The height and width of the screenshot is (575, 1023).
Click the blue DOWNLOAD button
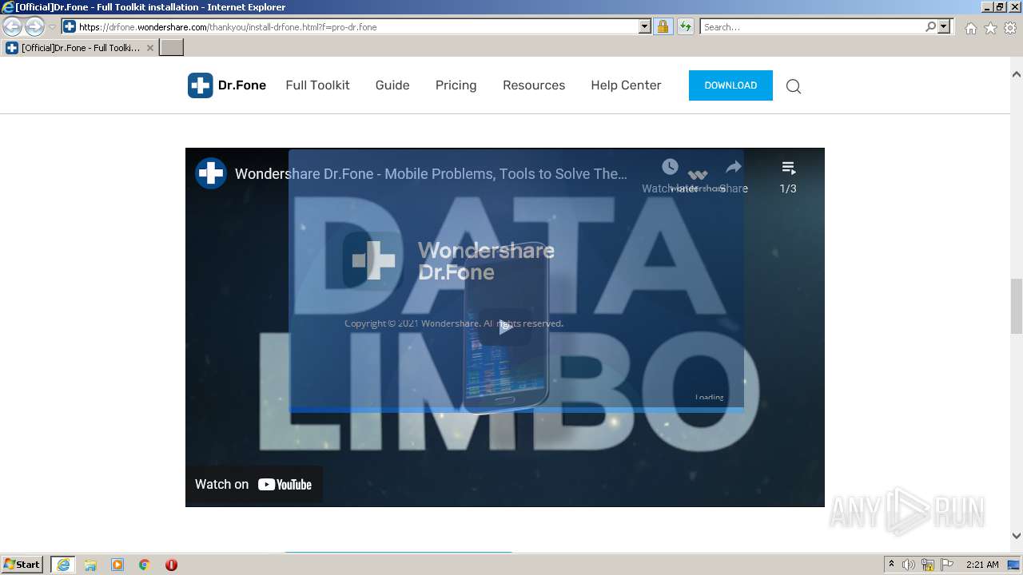(730, 85)
